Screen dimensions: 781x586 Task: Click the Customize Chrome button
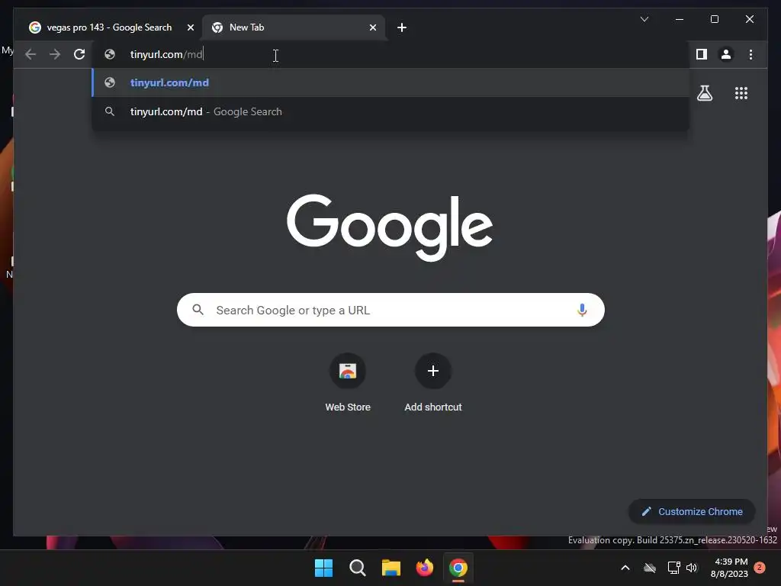click(x=692, y=512)
